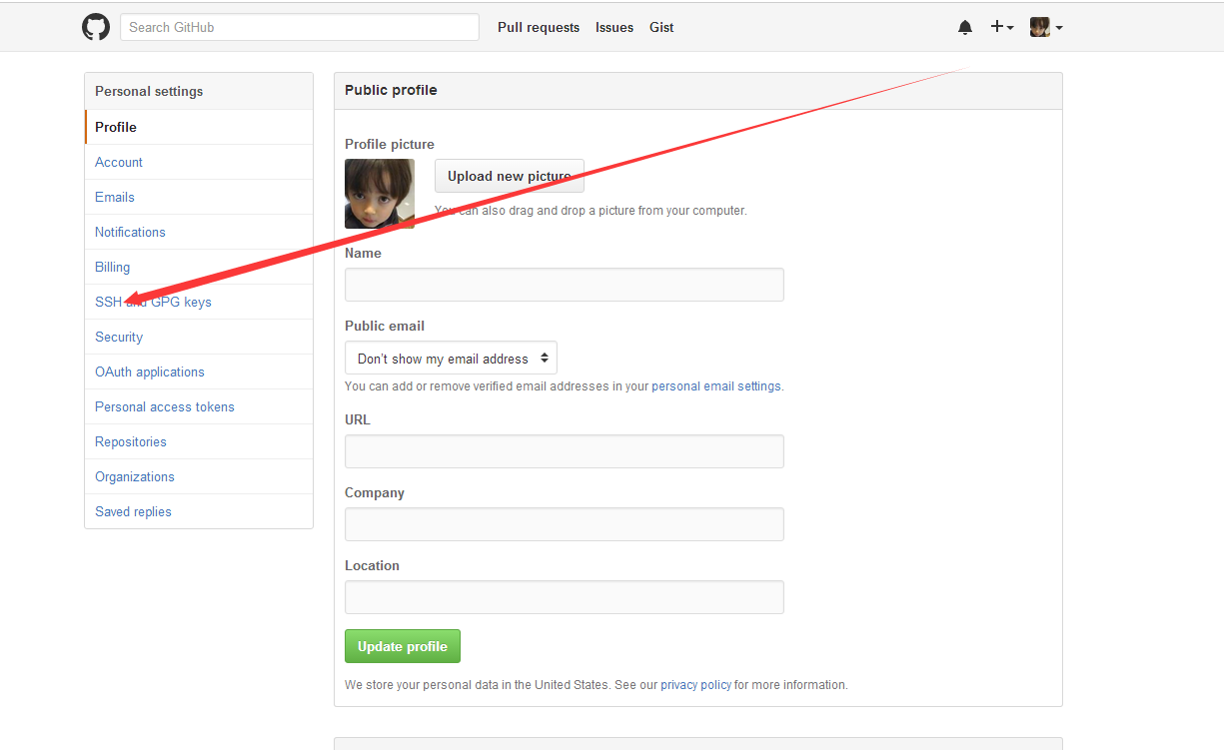
Task: Open SSH and GPG keys settings
Action: [x=199, y=302]
